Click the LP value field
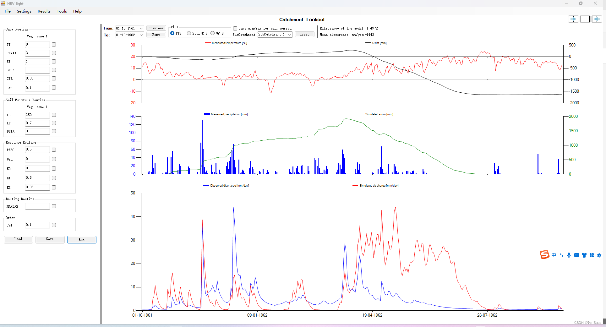This screenshot has width=606, height=327. coord(37,123)
